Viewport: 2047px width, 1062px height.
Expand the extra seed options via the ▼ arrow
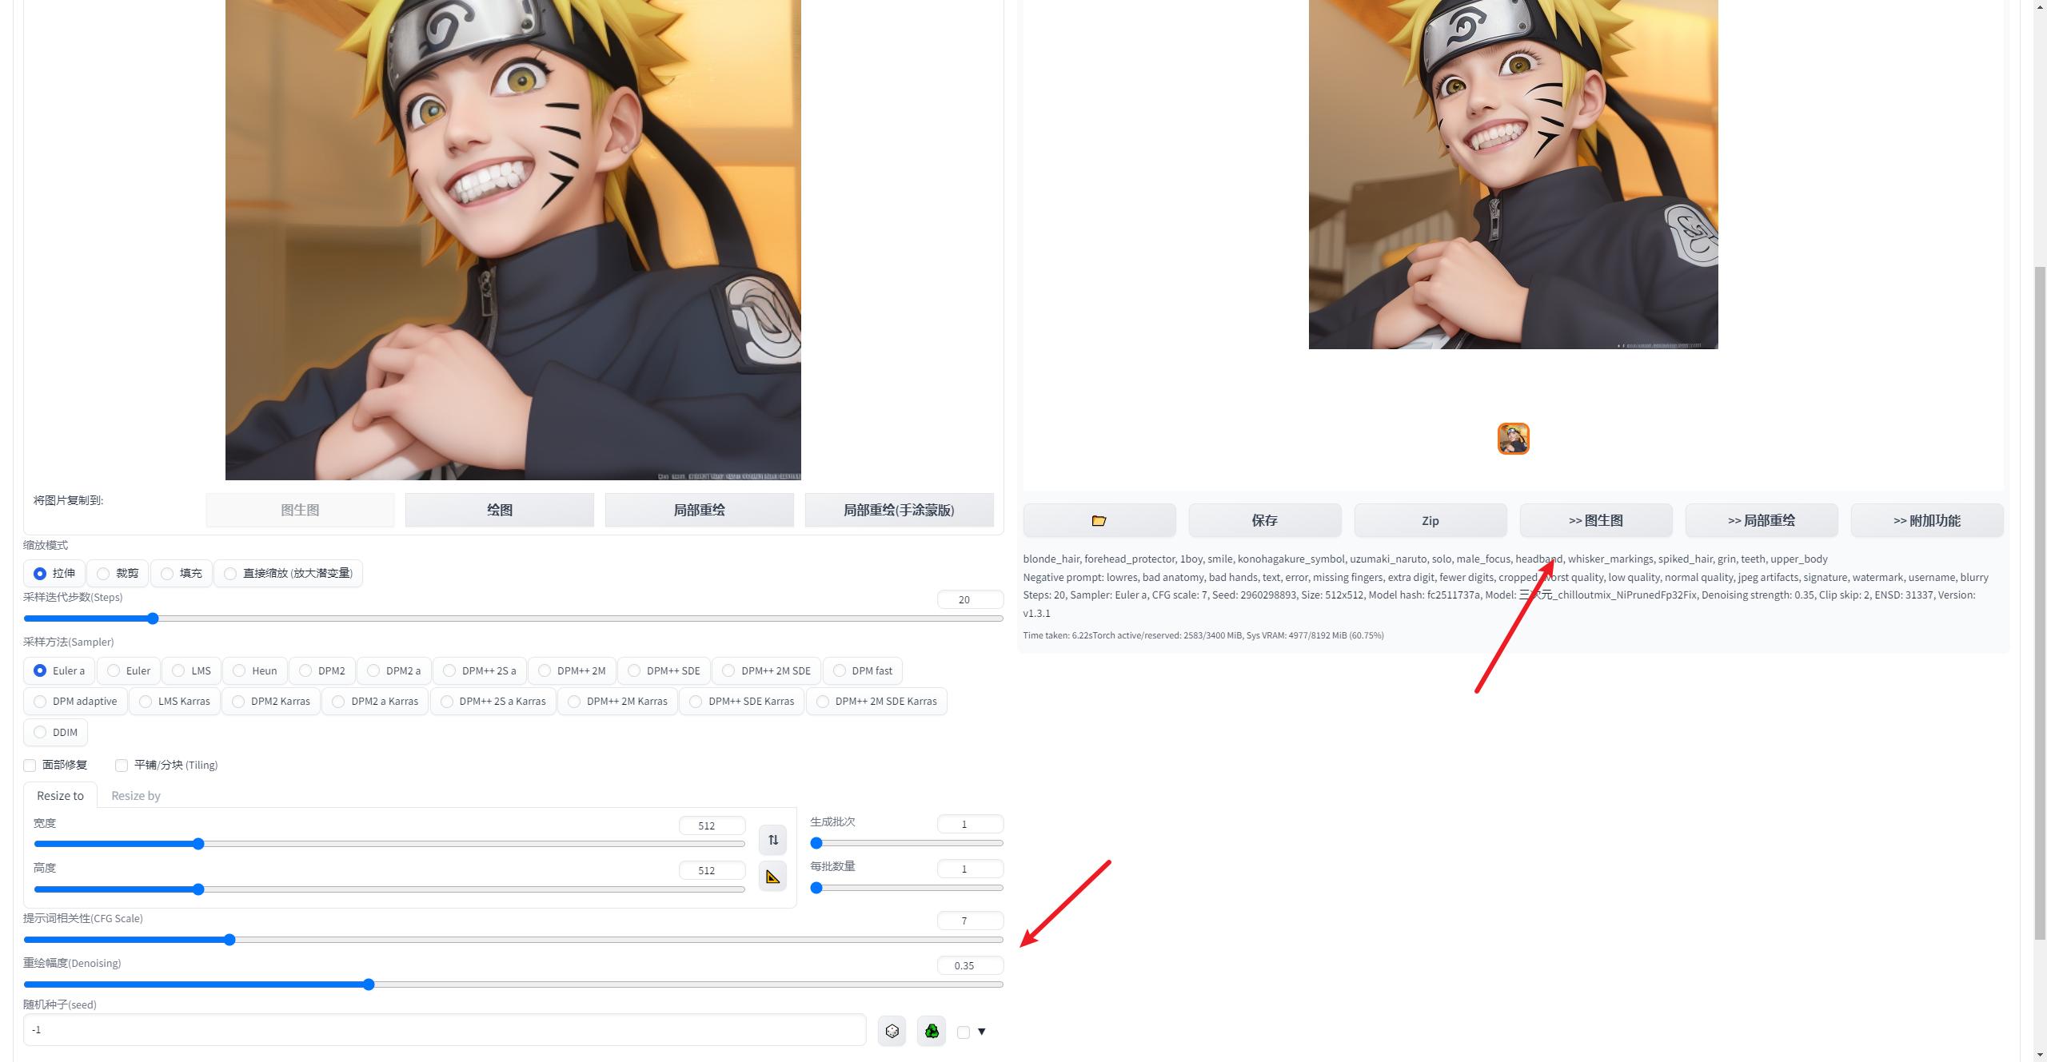[x=981, y=1032]
